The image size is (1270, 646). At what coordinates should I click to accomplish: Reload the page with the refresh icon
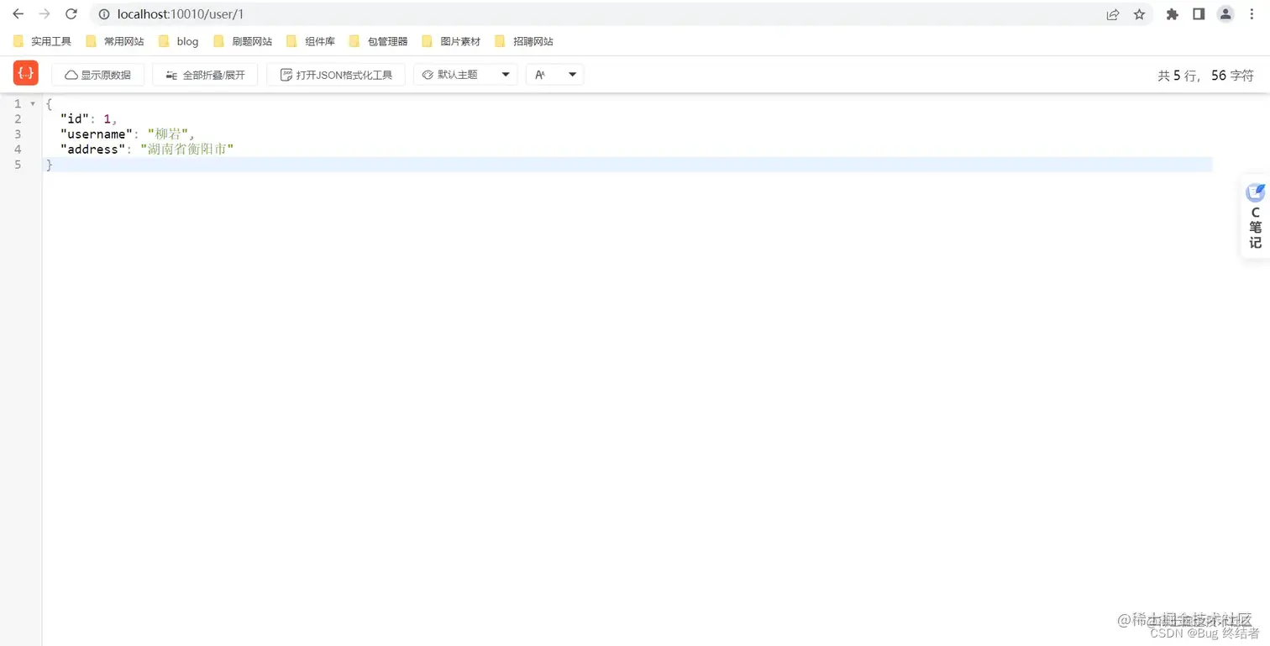click(71, 14)
